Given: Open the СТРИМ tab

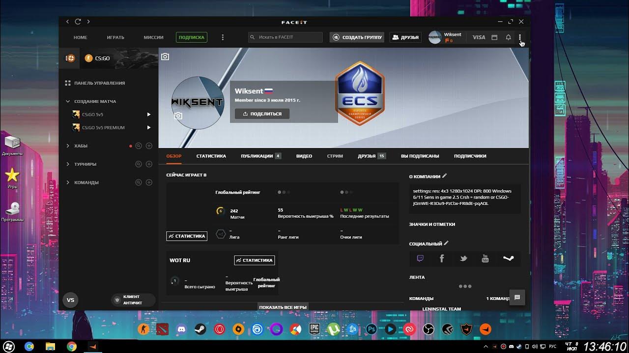Looking at the screenshot, I should (335, 156).
